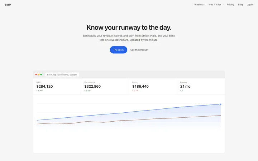Click the MRR value $284,120
Viewport: 258px width, 161px height.
(x=44, y=87)
